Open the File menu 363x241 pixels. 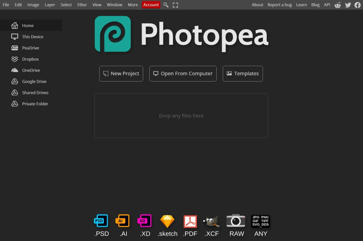[x=6, y=5]
